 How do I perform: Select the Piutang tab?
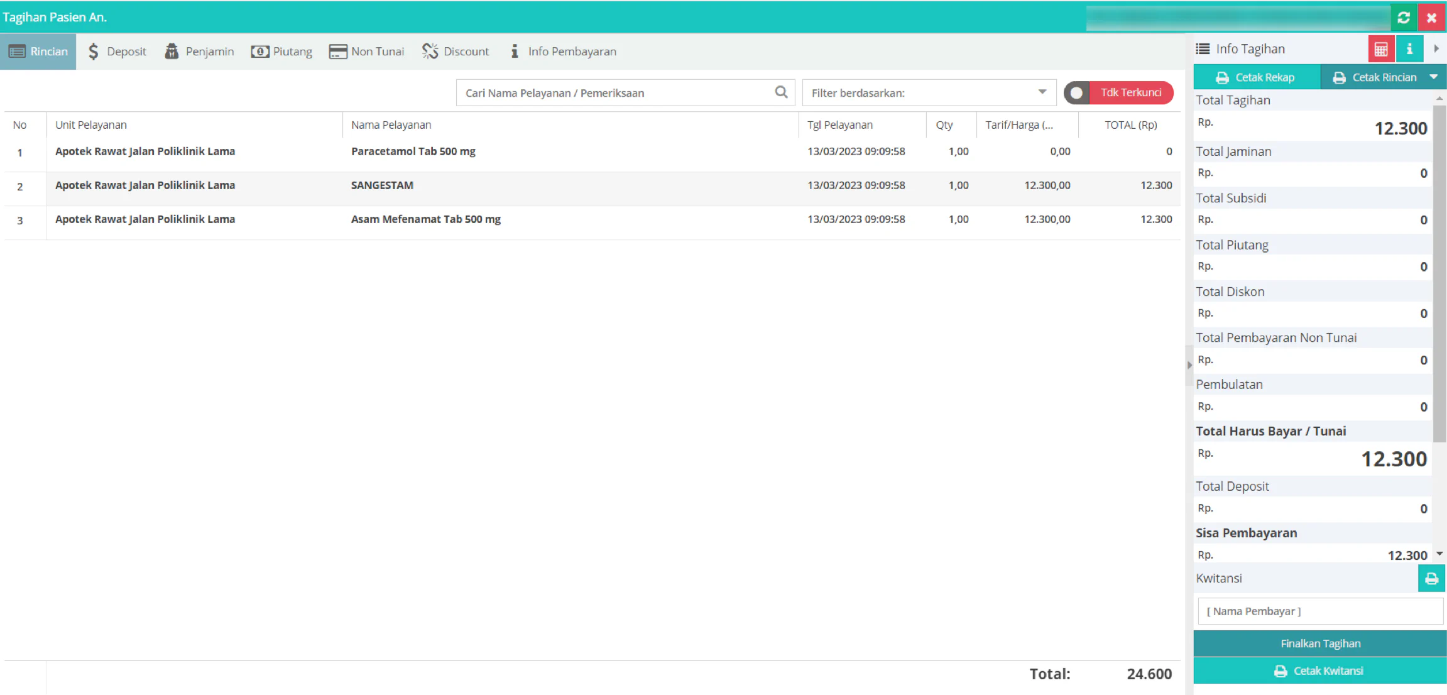click(x=281, y=52)
